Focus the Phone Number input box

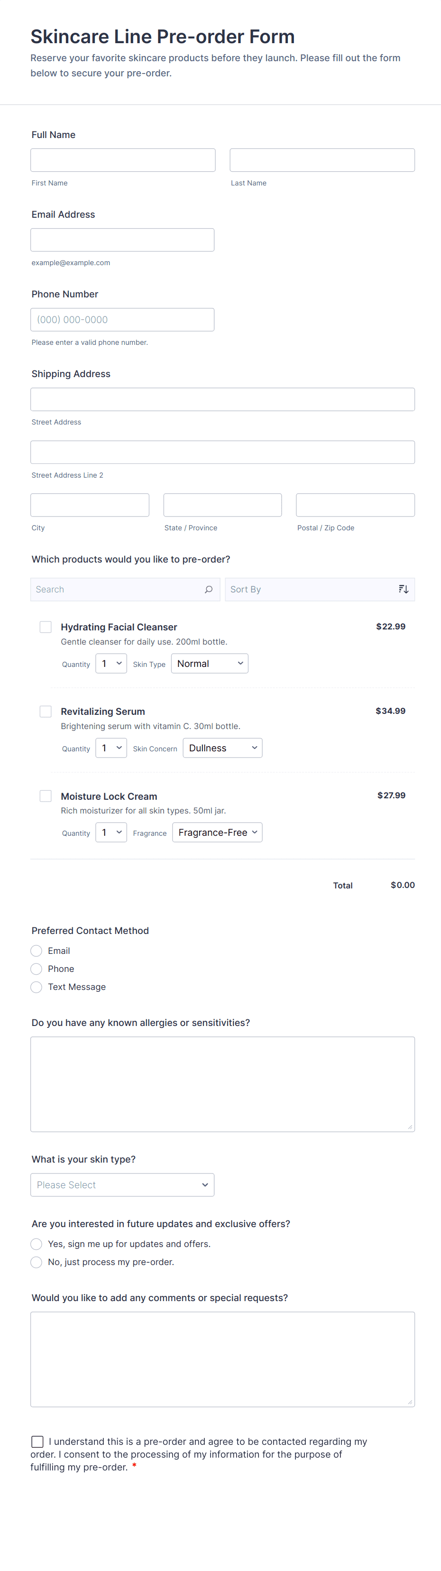(122, 320)
